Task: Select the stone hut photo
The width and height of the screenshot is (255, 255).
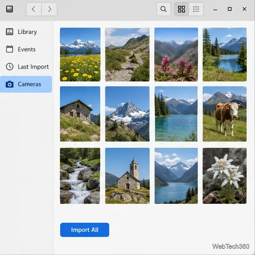Action: pyautogui.click(x=80, y=114)
